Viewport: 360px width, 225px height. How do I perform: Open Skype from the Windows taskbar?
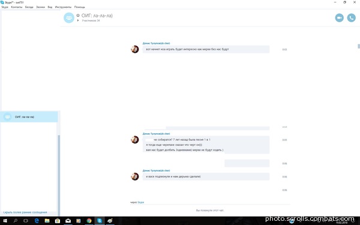[x=100, y=221]
